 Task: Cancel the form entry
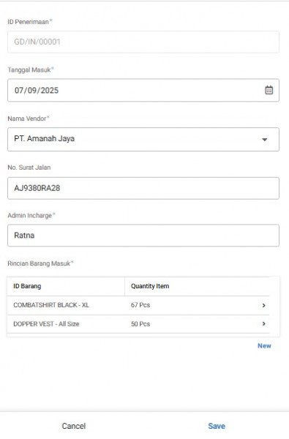[x=74, y=426]
